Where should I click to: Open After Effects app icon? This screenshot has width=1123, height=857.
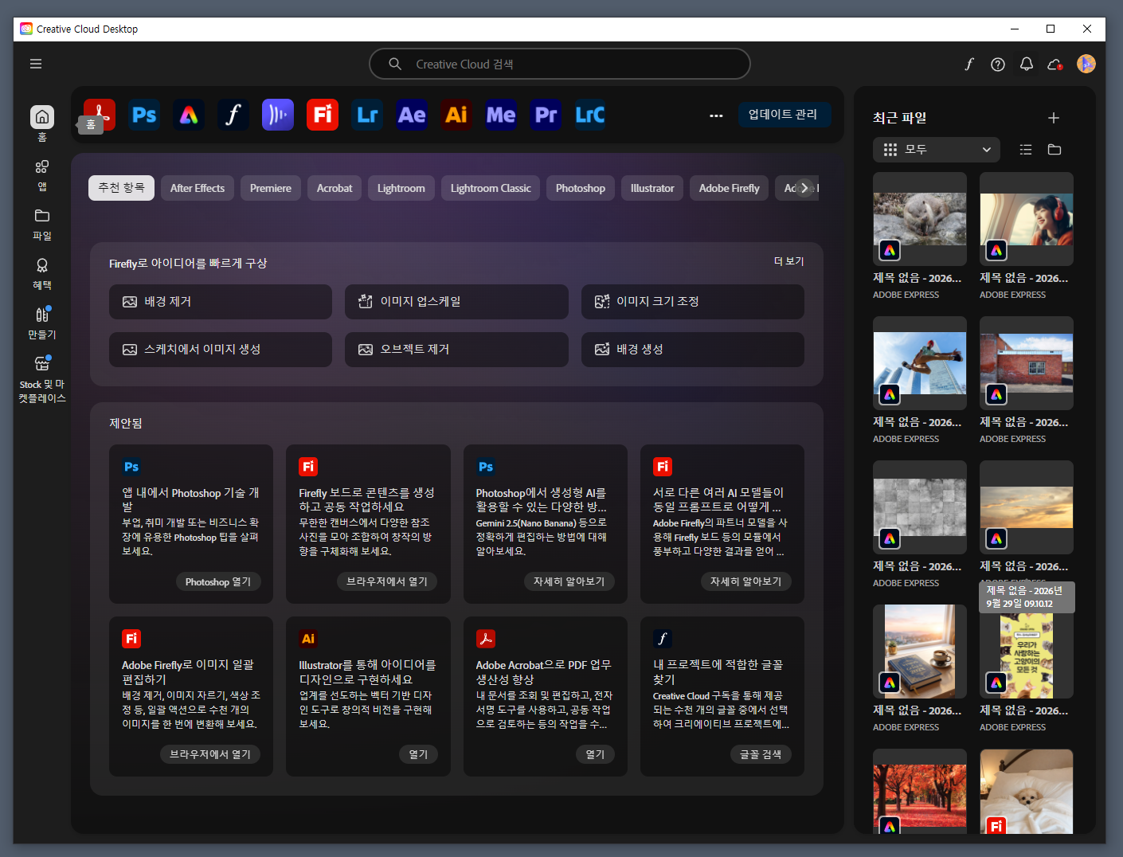(412, 115)
